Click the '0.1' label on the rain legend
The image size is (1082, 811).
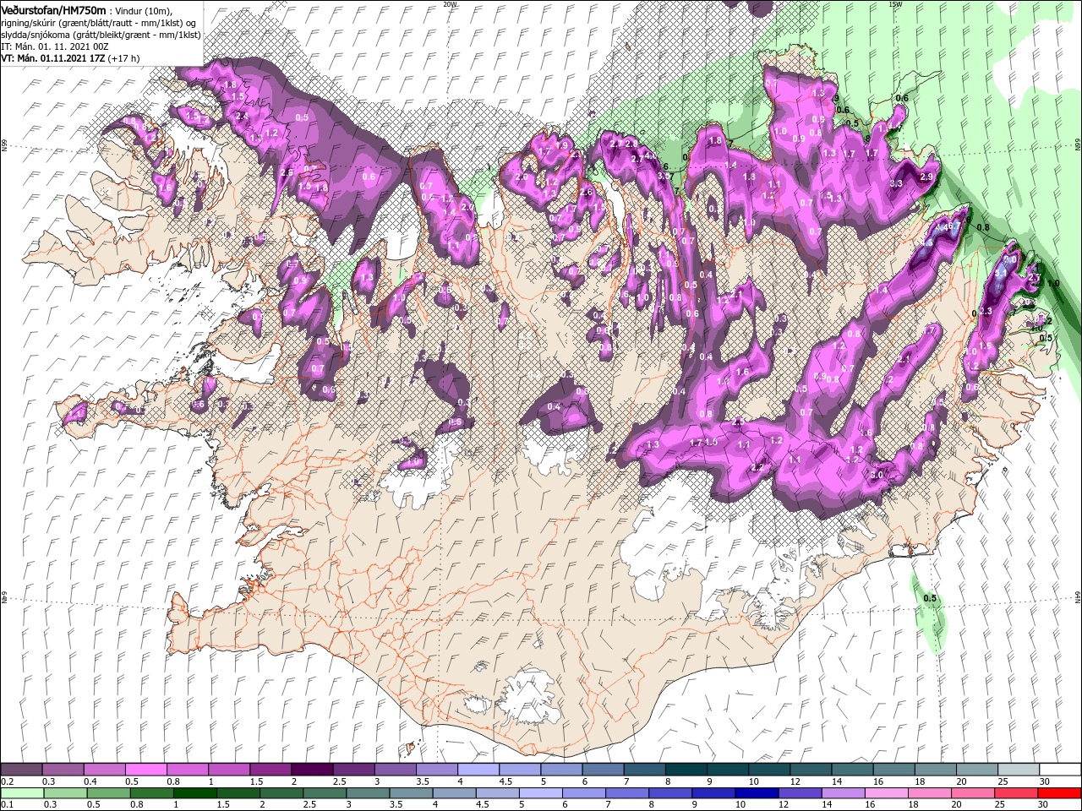7,804
